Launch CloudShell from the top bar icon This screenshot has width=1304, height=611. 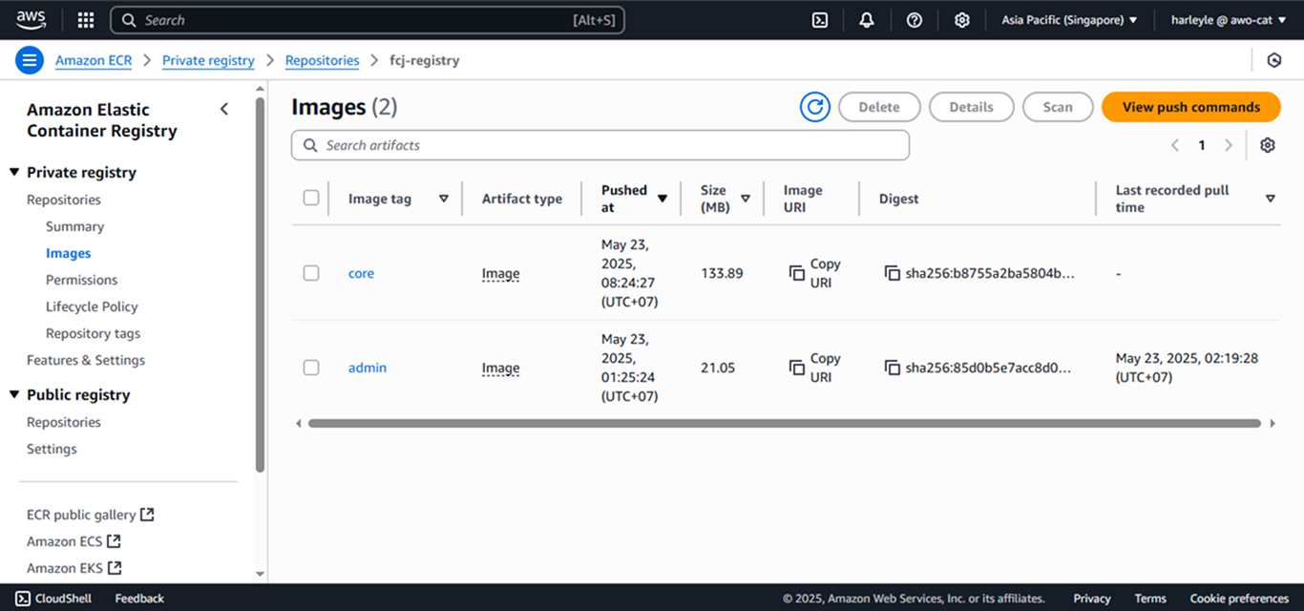(x=820, y=20)
